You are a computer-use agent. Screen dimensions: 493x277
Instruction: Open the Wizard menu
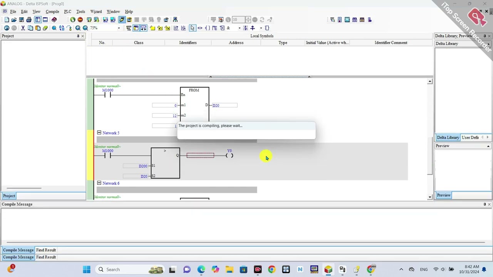[96, 12]
